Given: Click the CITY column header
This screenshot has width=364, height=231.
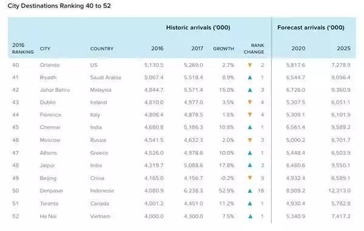Looking at the screenshot, I should (x=45, y=49).
